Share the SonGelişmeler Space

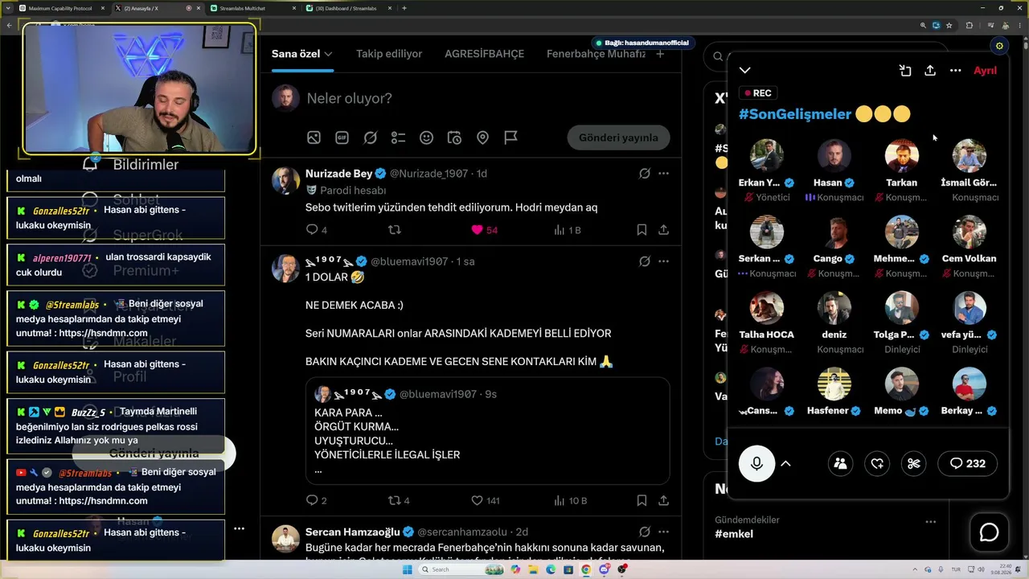pyautogui.click(x=930, y=71)
